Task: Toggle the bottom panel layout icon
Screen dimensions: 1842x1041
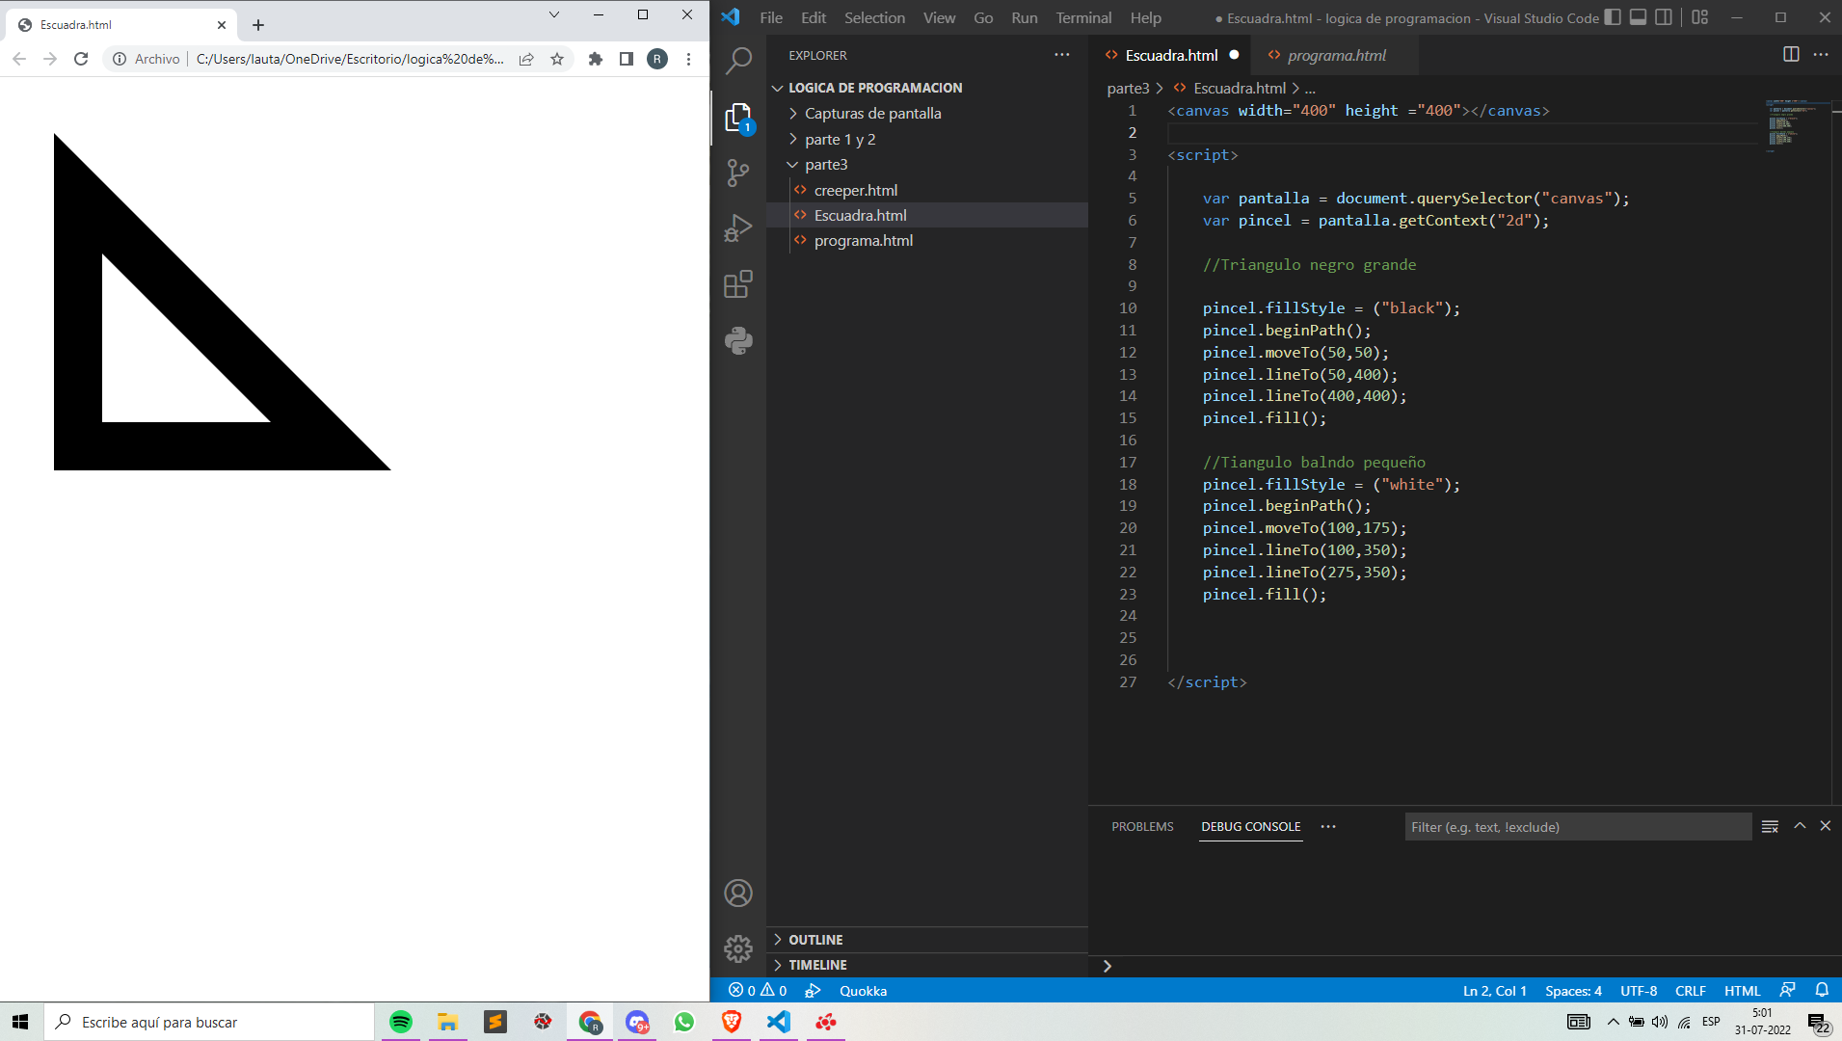Action: tap(1638, 17)
